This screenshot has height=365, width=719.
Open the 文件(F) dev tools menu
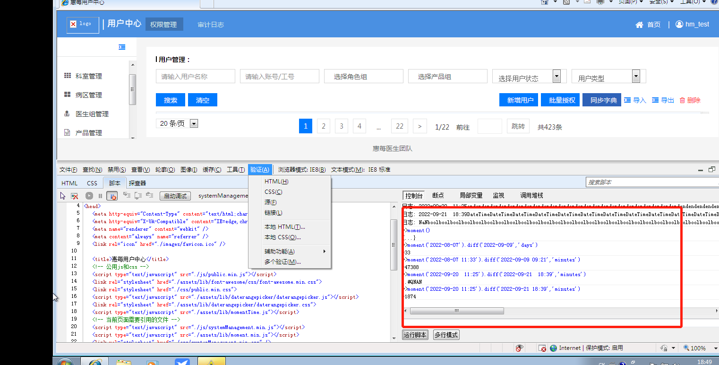pos(68,170)
